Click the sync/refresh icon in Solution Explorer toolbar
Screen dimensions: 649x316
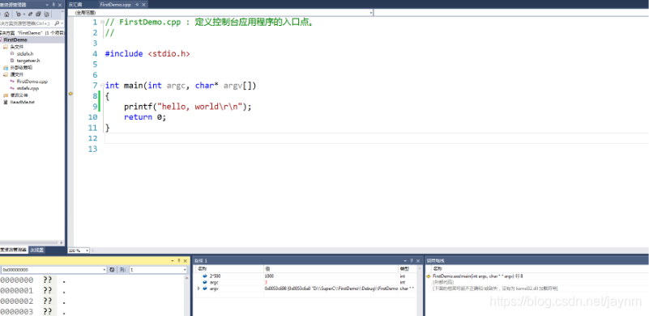click(31, 14)
